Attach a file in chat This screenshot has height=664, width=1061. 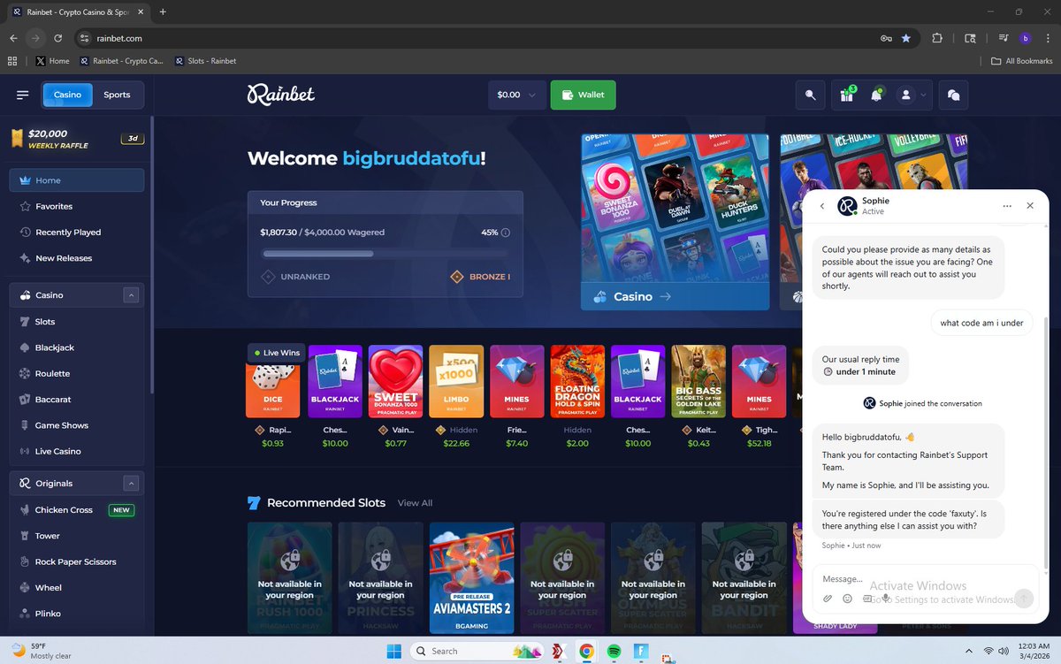[828, 599]
